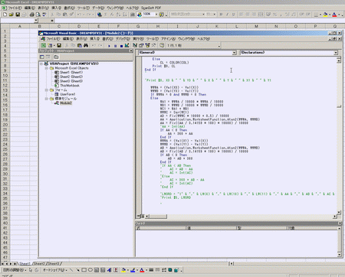The width and height of the screenshot is (345, 277).
Task: Select the Rectangle tool in Drawing toolbar
Action: [84, 270]
